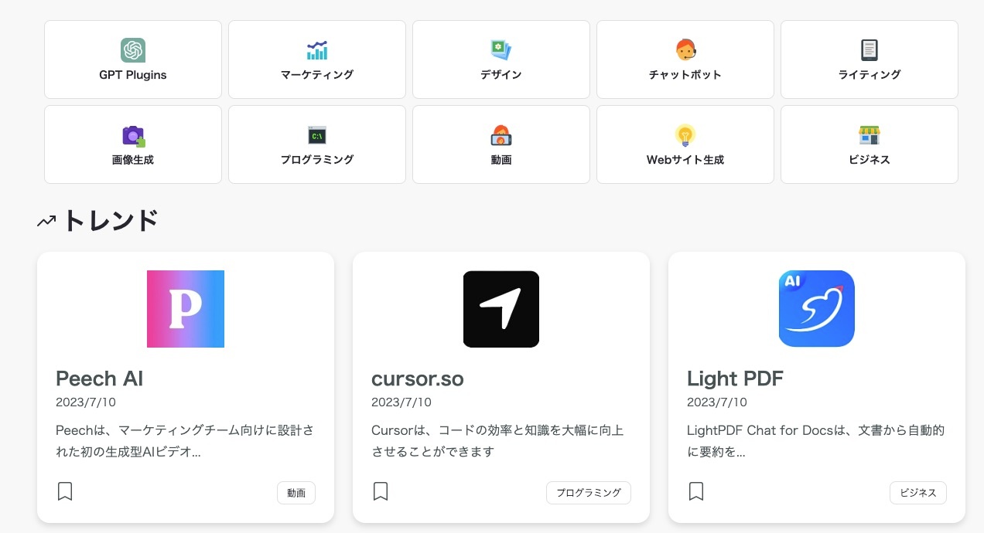984x533 pixels.
Task: Click the Peech AI description text
Action: point(185,441)
